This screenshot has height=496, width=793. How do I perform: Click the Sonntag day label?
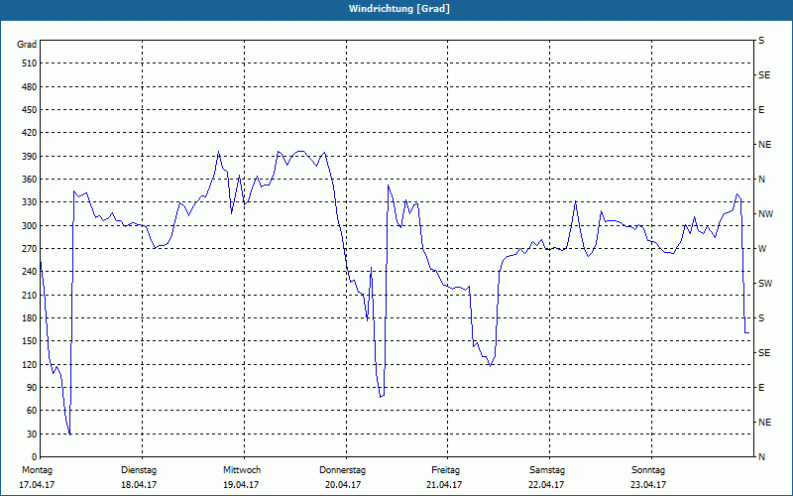pos(648,470)
